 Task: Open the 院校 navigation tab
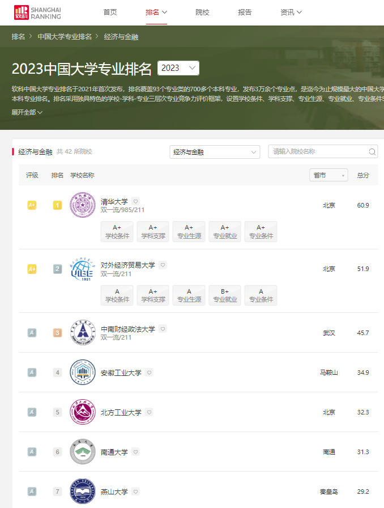pyautogui.click(x=202, y=12)
